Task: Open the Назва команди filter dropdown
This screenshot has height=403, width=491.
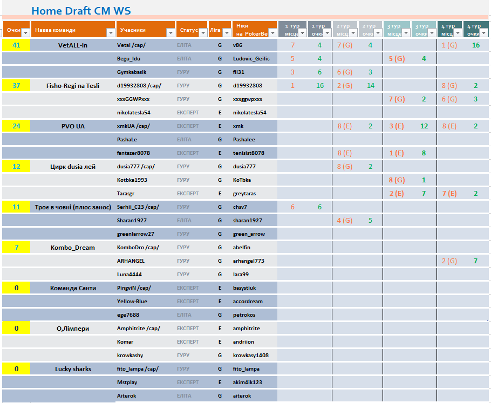Action: [111, 32]
